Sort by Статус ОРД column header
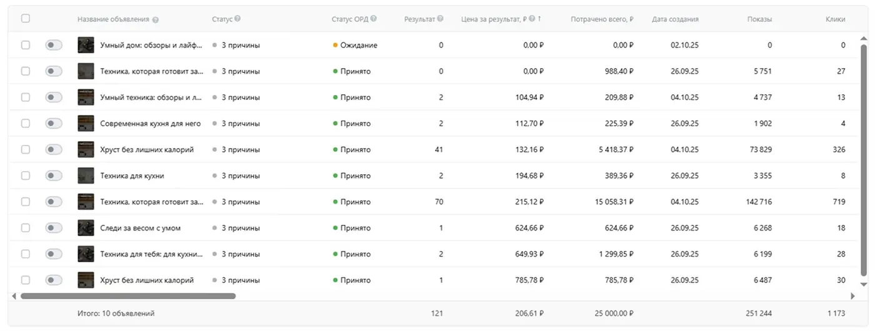Image resolution: width=875 pixels, height=331 pixels. 350,19
